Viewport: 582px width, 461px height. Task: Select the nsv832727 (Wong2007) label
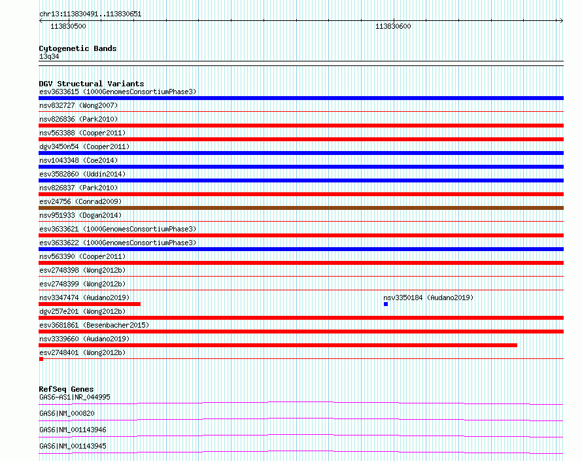coord(78,105)
